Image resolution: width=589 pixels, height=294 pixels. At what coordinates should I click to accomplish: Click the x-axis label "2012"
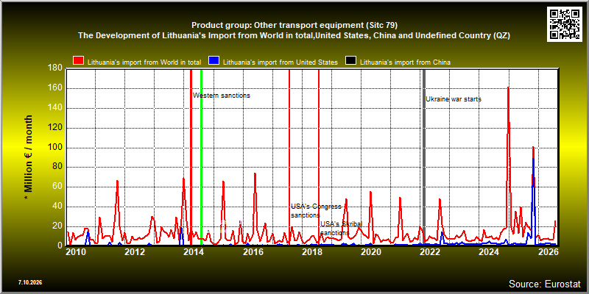tap(135, 251)
